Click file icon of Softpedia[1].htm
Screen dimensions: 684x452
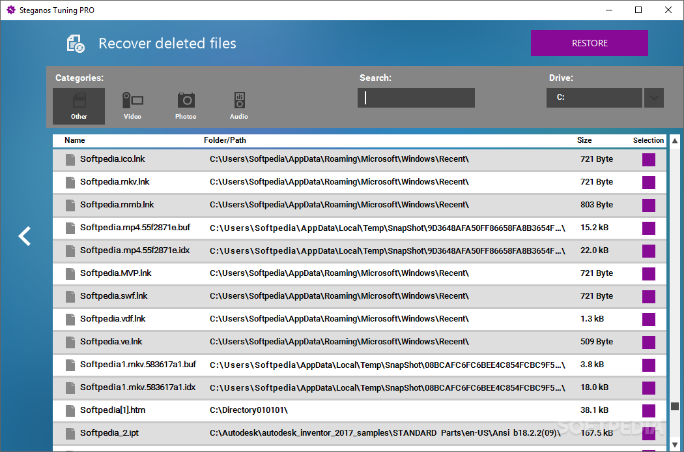click(x=70, y=410)
